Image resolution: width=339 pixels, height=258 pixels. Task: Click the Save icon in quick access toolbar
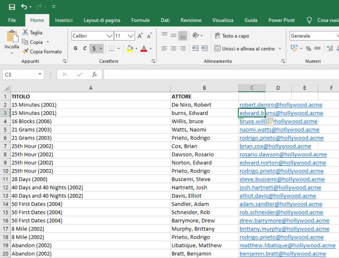12,7
